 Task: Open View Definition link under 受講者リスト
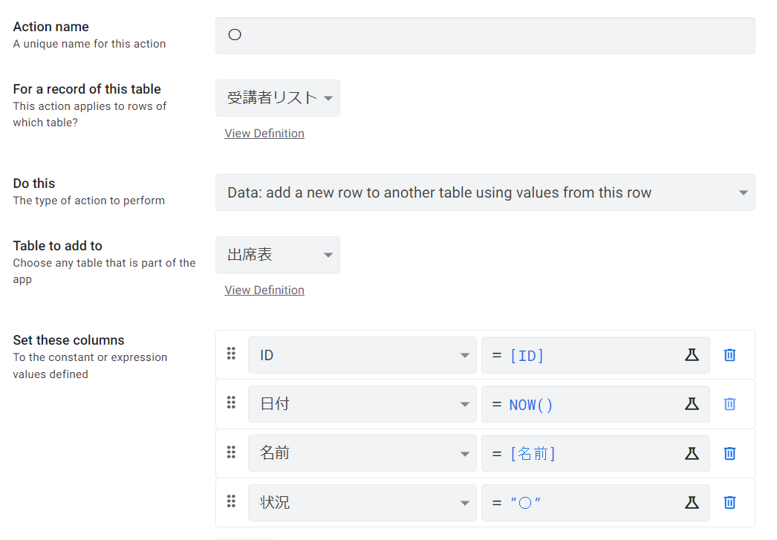[264, 134]
